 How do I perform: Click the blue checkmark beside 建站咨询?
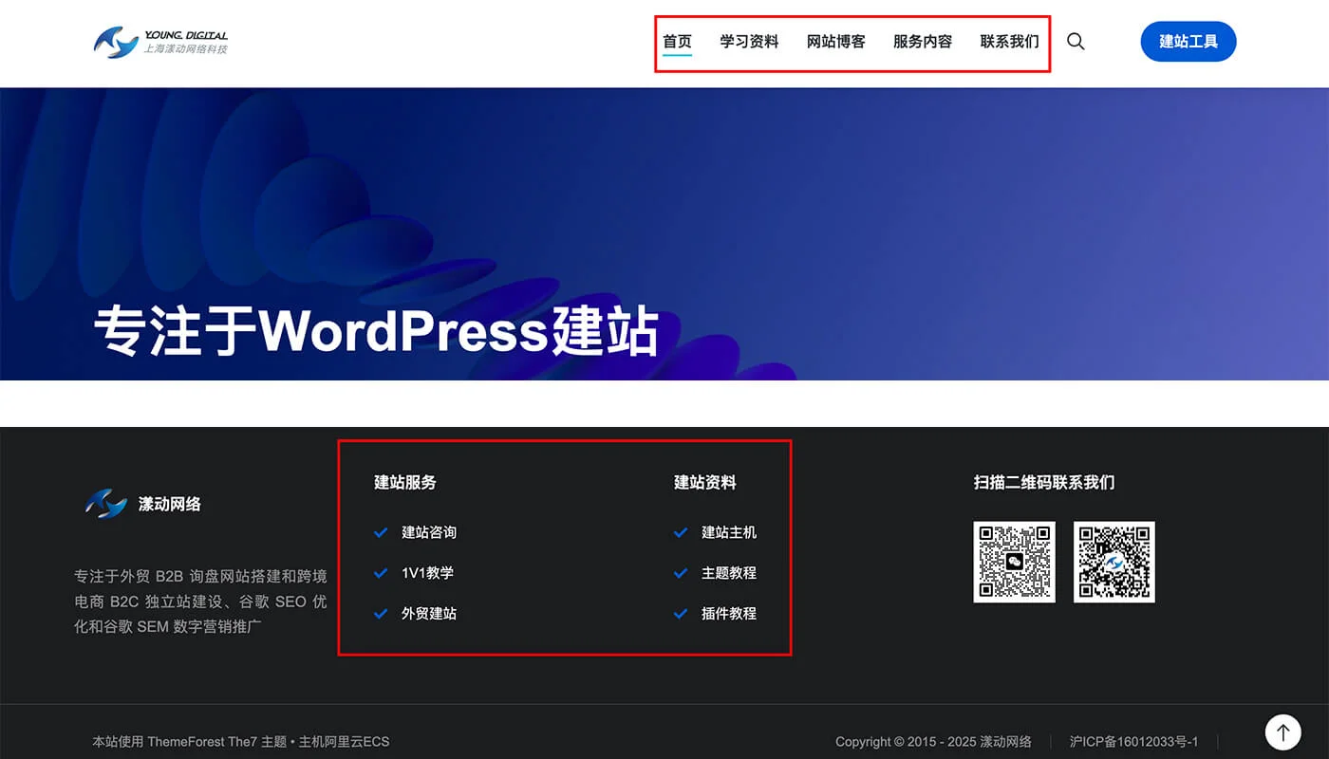[383, 532]
